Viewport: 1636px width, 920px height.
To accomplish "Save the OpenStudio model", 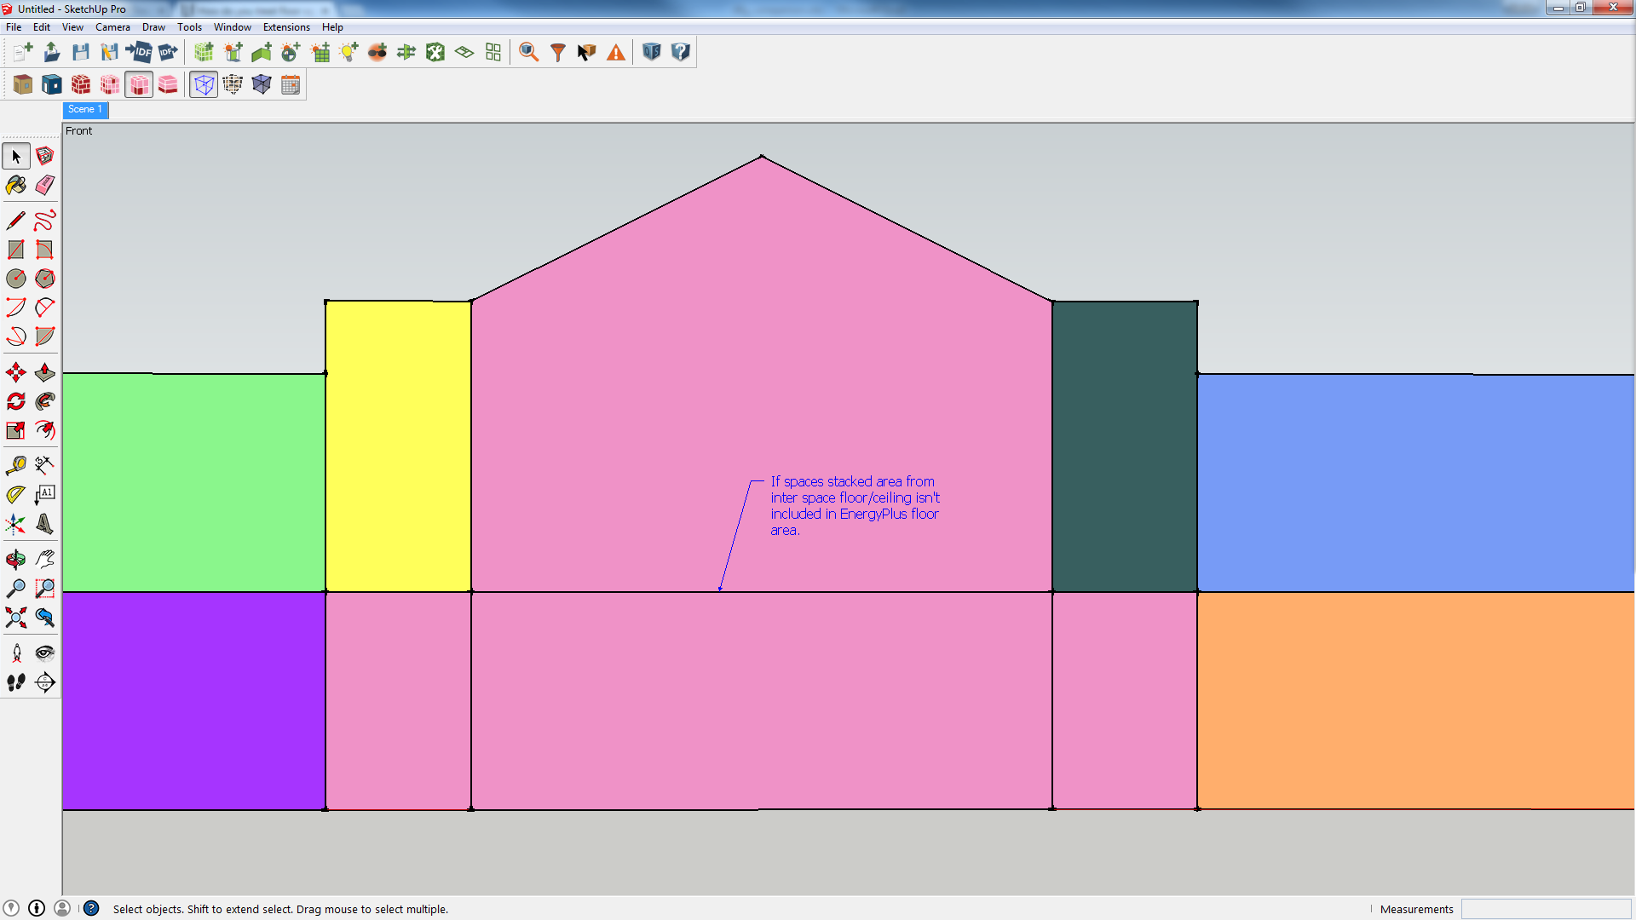I will [81, 53].
